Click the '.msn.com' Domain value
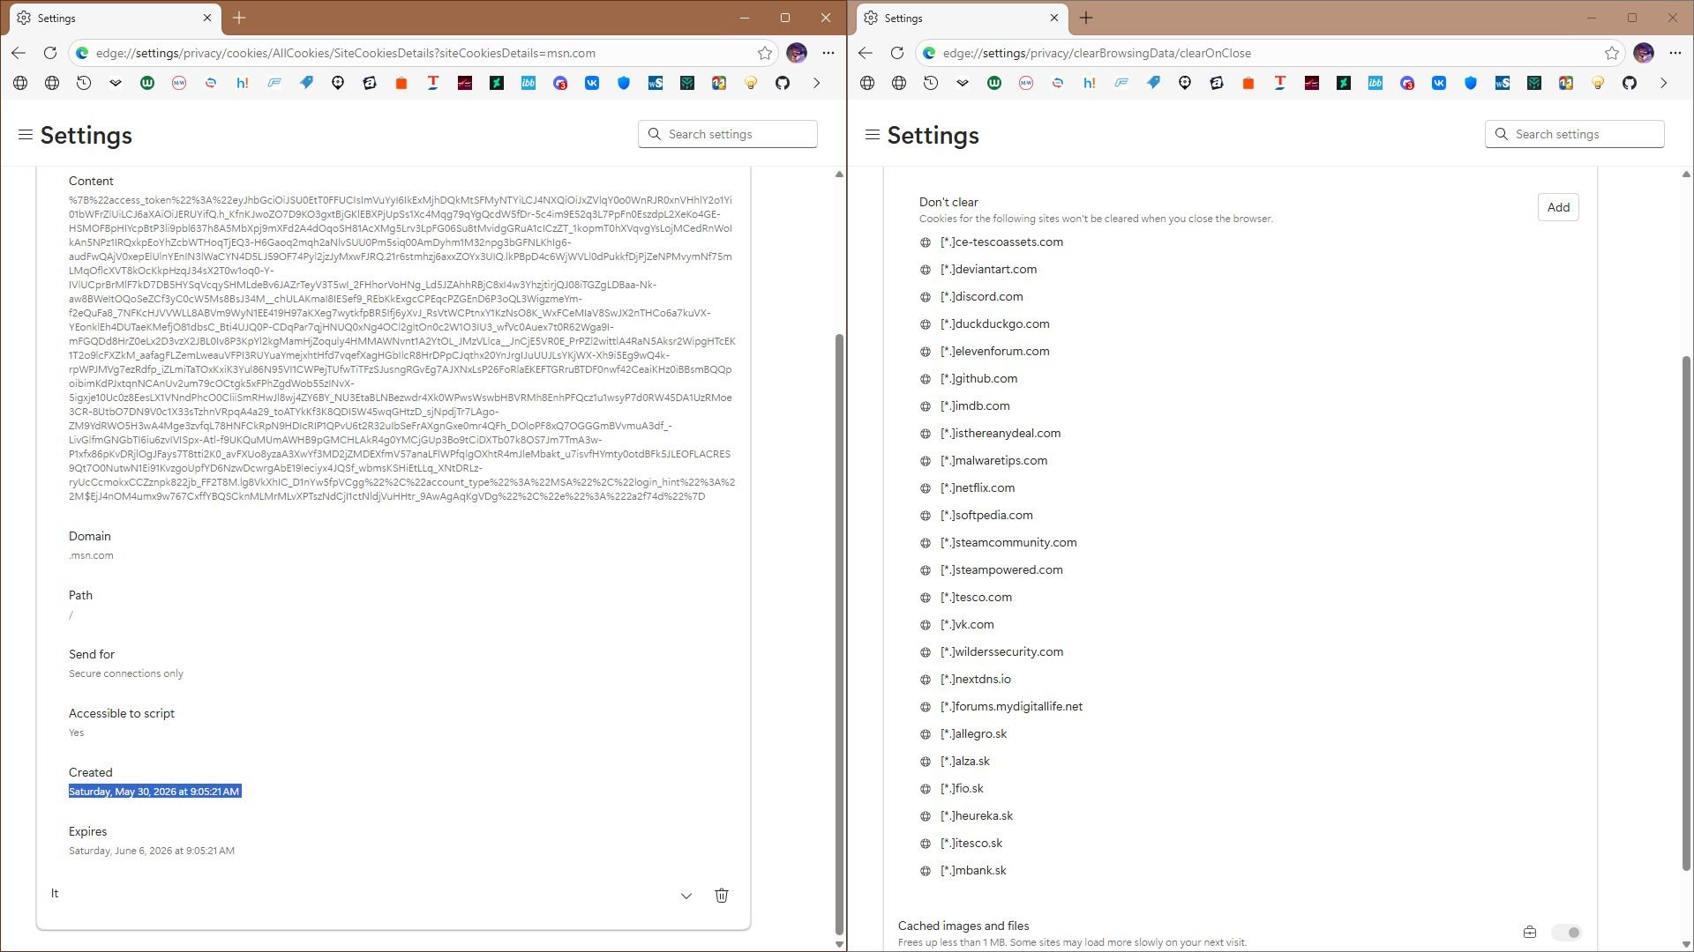The width and height of the screenshot is (1694, 952). [x=91, y=555]
